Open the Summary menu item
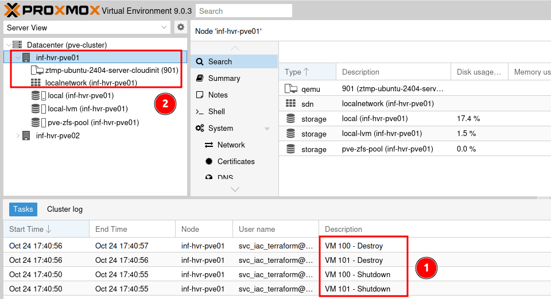 [224, 78]
